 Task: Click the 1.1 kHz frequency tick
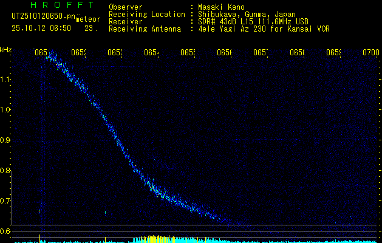(x=6, y=80)
